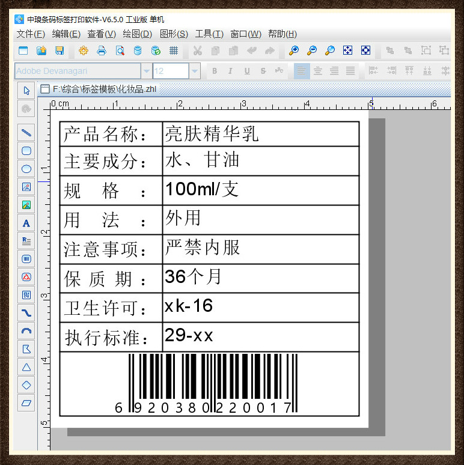Viewport: 464px width, 465px height.
Task: Select the diamond shape tool
Action: pos(26,385)
